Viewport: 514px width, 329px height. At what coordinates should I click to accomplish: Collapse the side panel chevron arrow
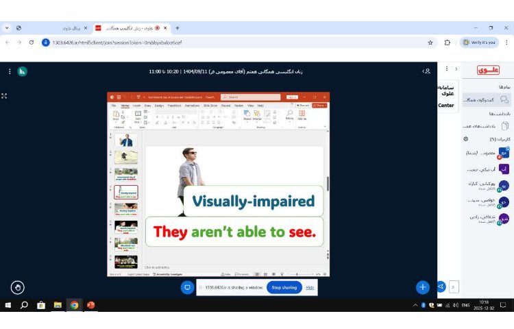click(456, 69)
